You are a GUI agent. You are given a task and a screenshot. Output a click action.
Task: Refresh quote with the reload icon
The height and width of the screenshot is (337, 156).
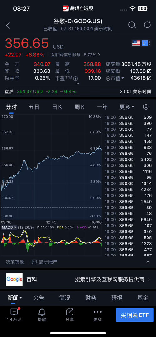[x=147, y=25]
